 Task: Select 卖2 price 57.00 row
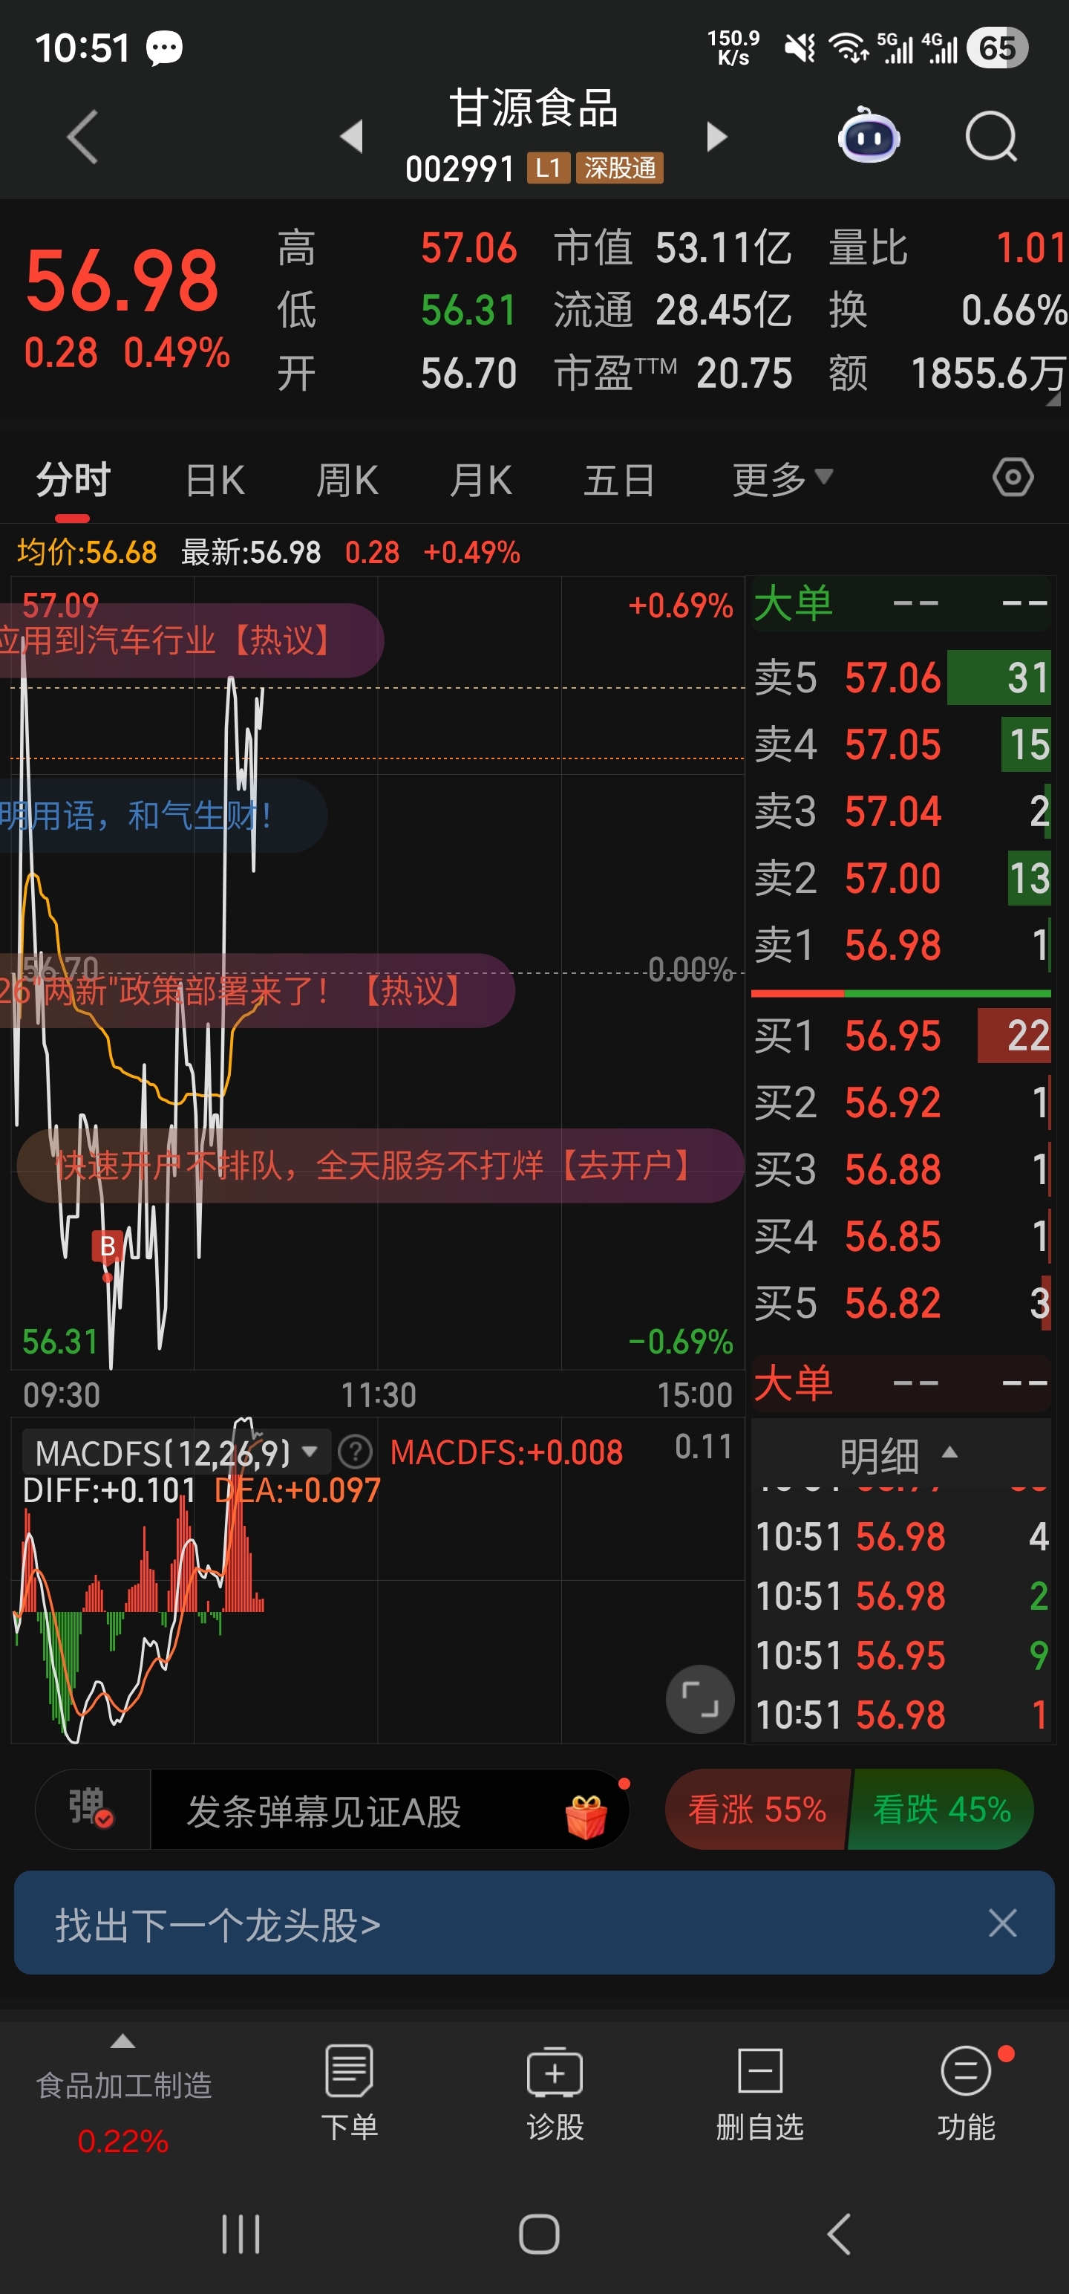pyautogui.click(x=900, y=878)
